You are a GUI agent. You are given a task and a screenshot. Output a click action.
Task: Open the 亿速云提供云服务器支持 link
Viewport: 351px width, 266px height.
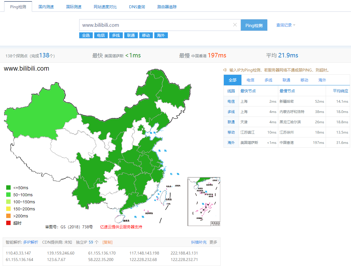point(121,227)
